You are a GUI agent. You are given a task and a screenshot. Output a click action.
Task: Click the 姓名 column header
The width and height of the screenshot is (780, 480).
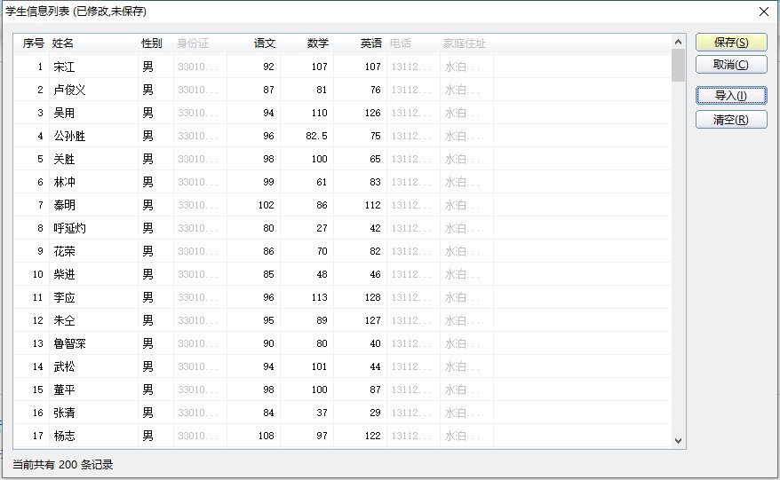coord(63,43)
